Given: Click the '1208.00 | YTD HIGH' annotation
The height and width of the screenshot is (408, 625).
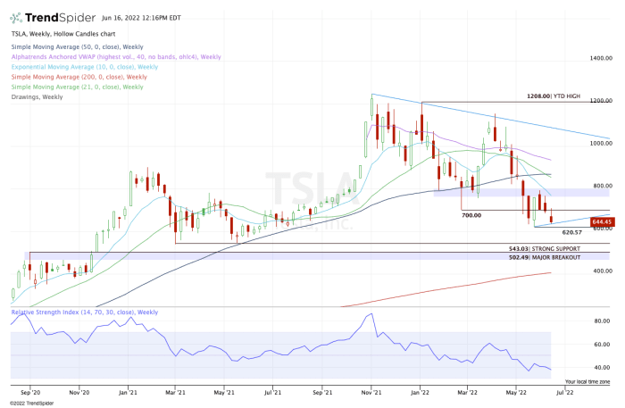Looking at the screenshot, I should [x=554, y=96].
